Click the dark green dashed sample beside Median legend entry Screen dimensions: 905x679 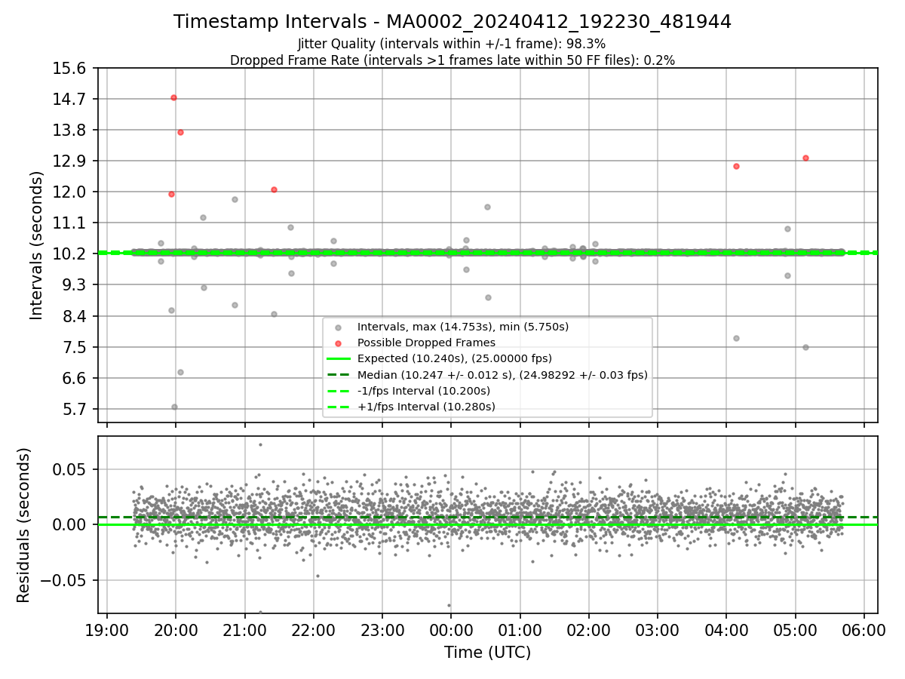click(x=338, y=375)
